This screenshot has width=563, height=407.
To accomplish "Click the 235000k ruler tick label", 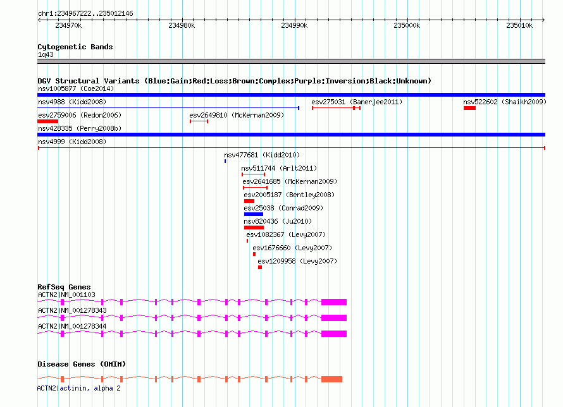I will 407,25.
